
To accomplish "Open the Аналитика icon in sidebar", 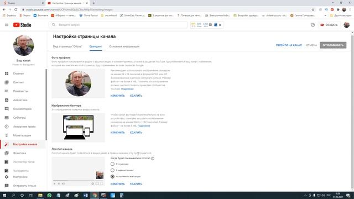I will pyautogui.click(x=7, y=100).
